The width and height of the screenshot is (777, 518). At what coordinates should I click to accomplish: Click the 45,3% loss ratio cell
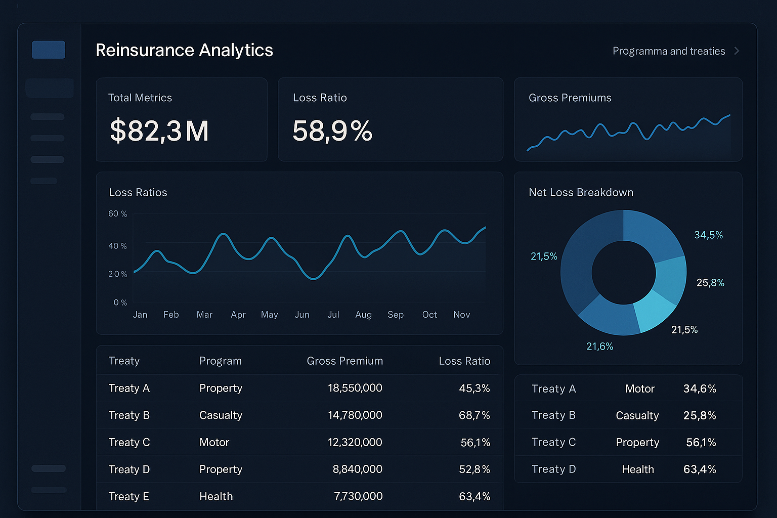[474, 388]
